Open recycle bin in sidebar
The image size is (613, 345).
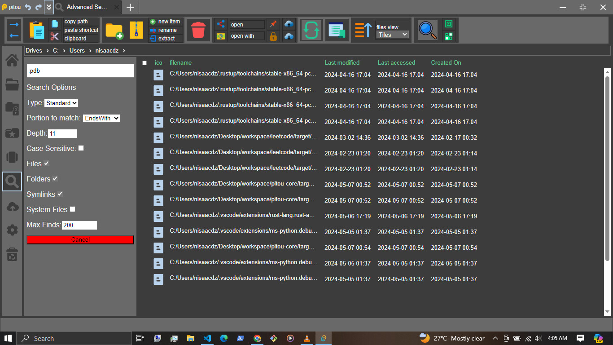point(12,255)
